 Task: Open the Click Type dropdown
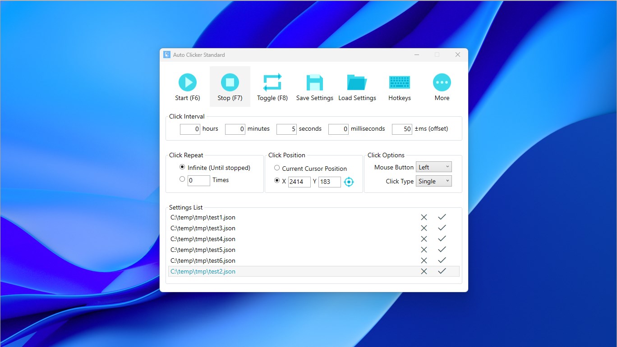click(433, 181)
